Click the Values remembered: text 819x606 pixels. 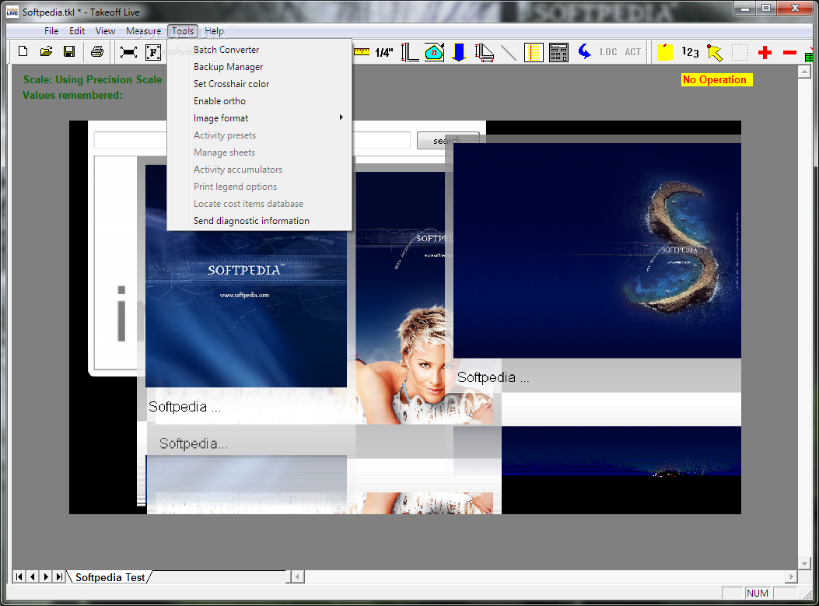[x=72, y=95]
